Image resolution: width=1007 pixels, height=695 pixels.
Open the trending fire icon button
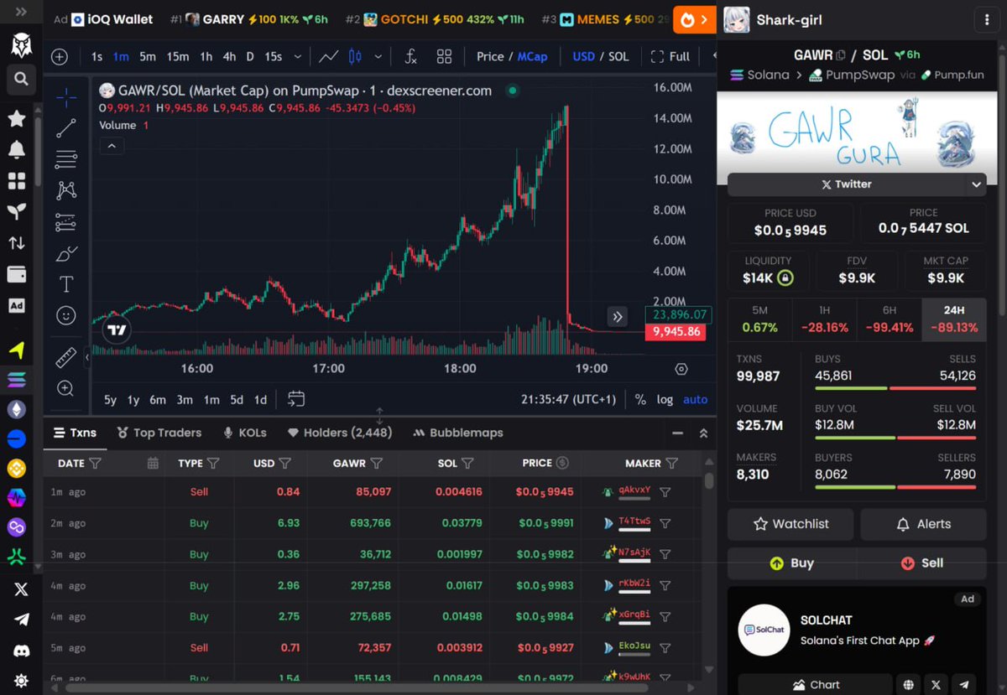(x=695, y=19)
